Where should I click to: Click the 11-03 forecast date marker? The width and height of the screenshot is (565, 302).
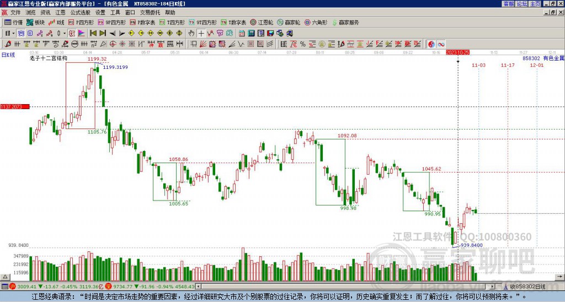point(478,65)
